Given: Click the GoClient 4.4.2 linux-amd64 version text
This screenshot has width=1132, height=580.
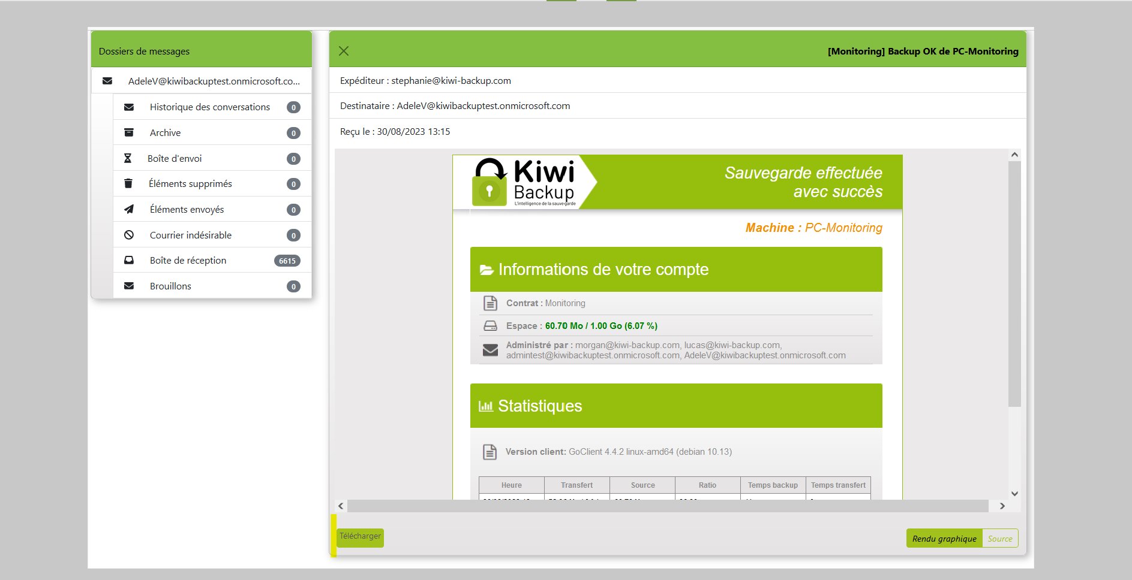Looking at the screenshot, I should (x=650, y=452).
